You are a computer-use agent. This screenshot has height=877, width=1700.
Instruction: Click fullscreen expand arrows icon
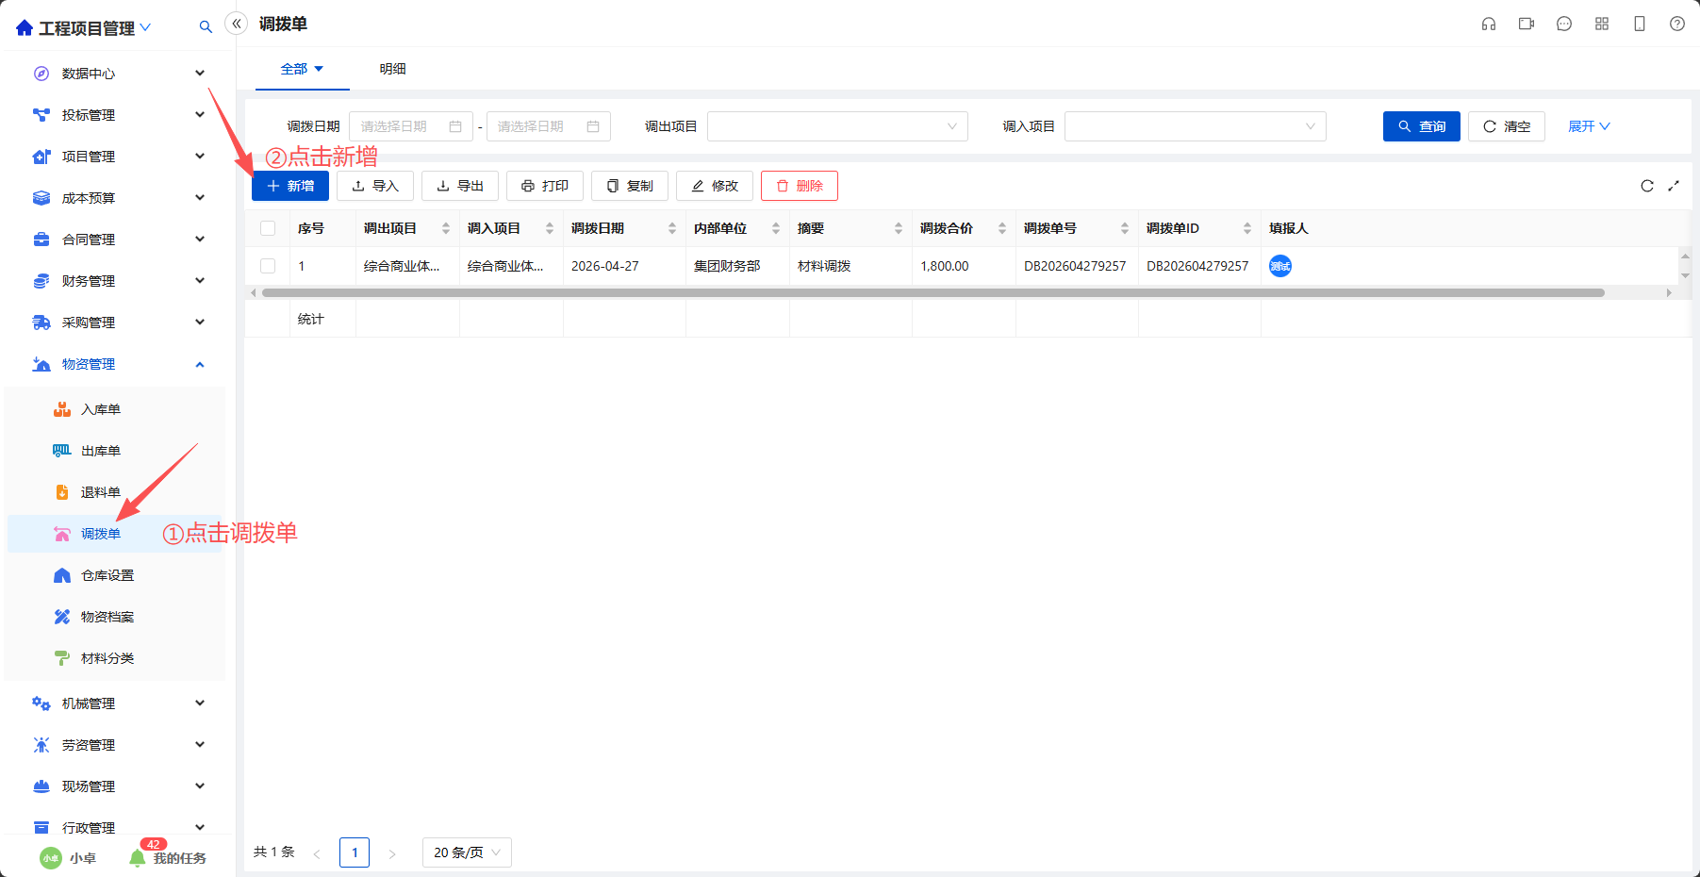pyautogui.click(x=1674, y=186)
